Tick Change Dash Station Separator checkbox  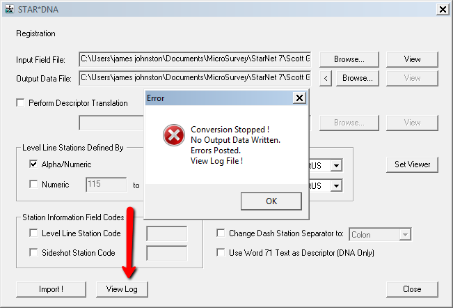(221, 233)
